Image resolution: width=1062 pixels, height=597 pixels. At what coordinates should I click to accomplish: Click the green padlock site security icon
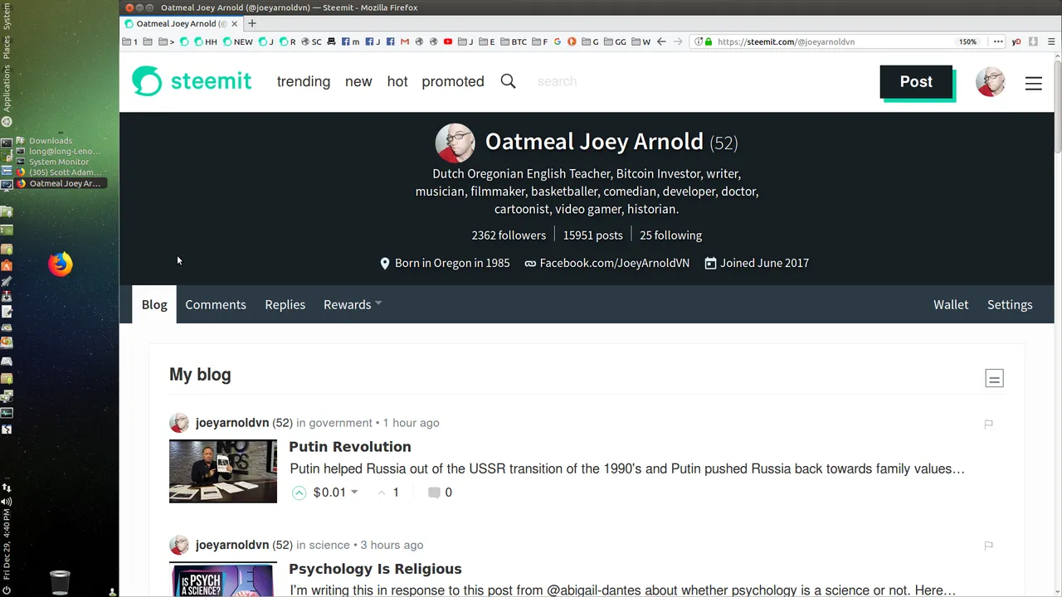(709, 41)
